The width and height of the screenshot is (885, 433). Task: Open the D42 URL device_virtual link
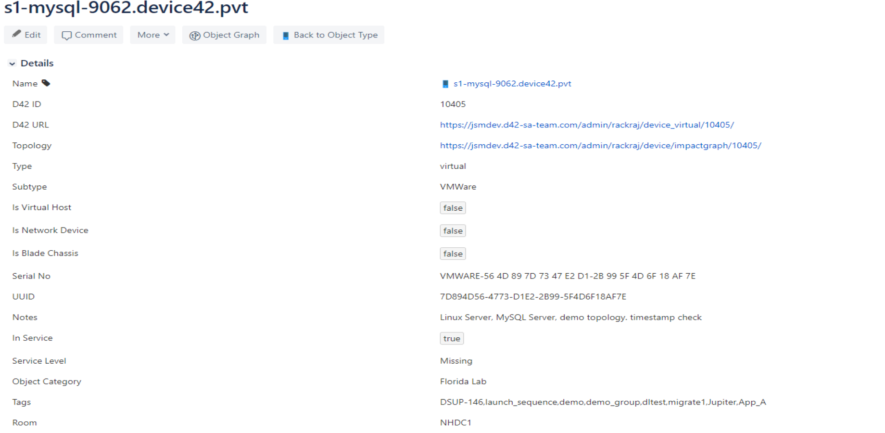tap(587, 125)
